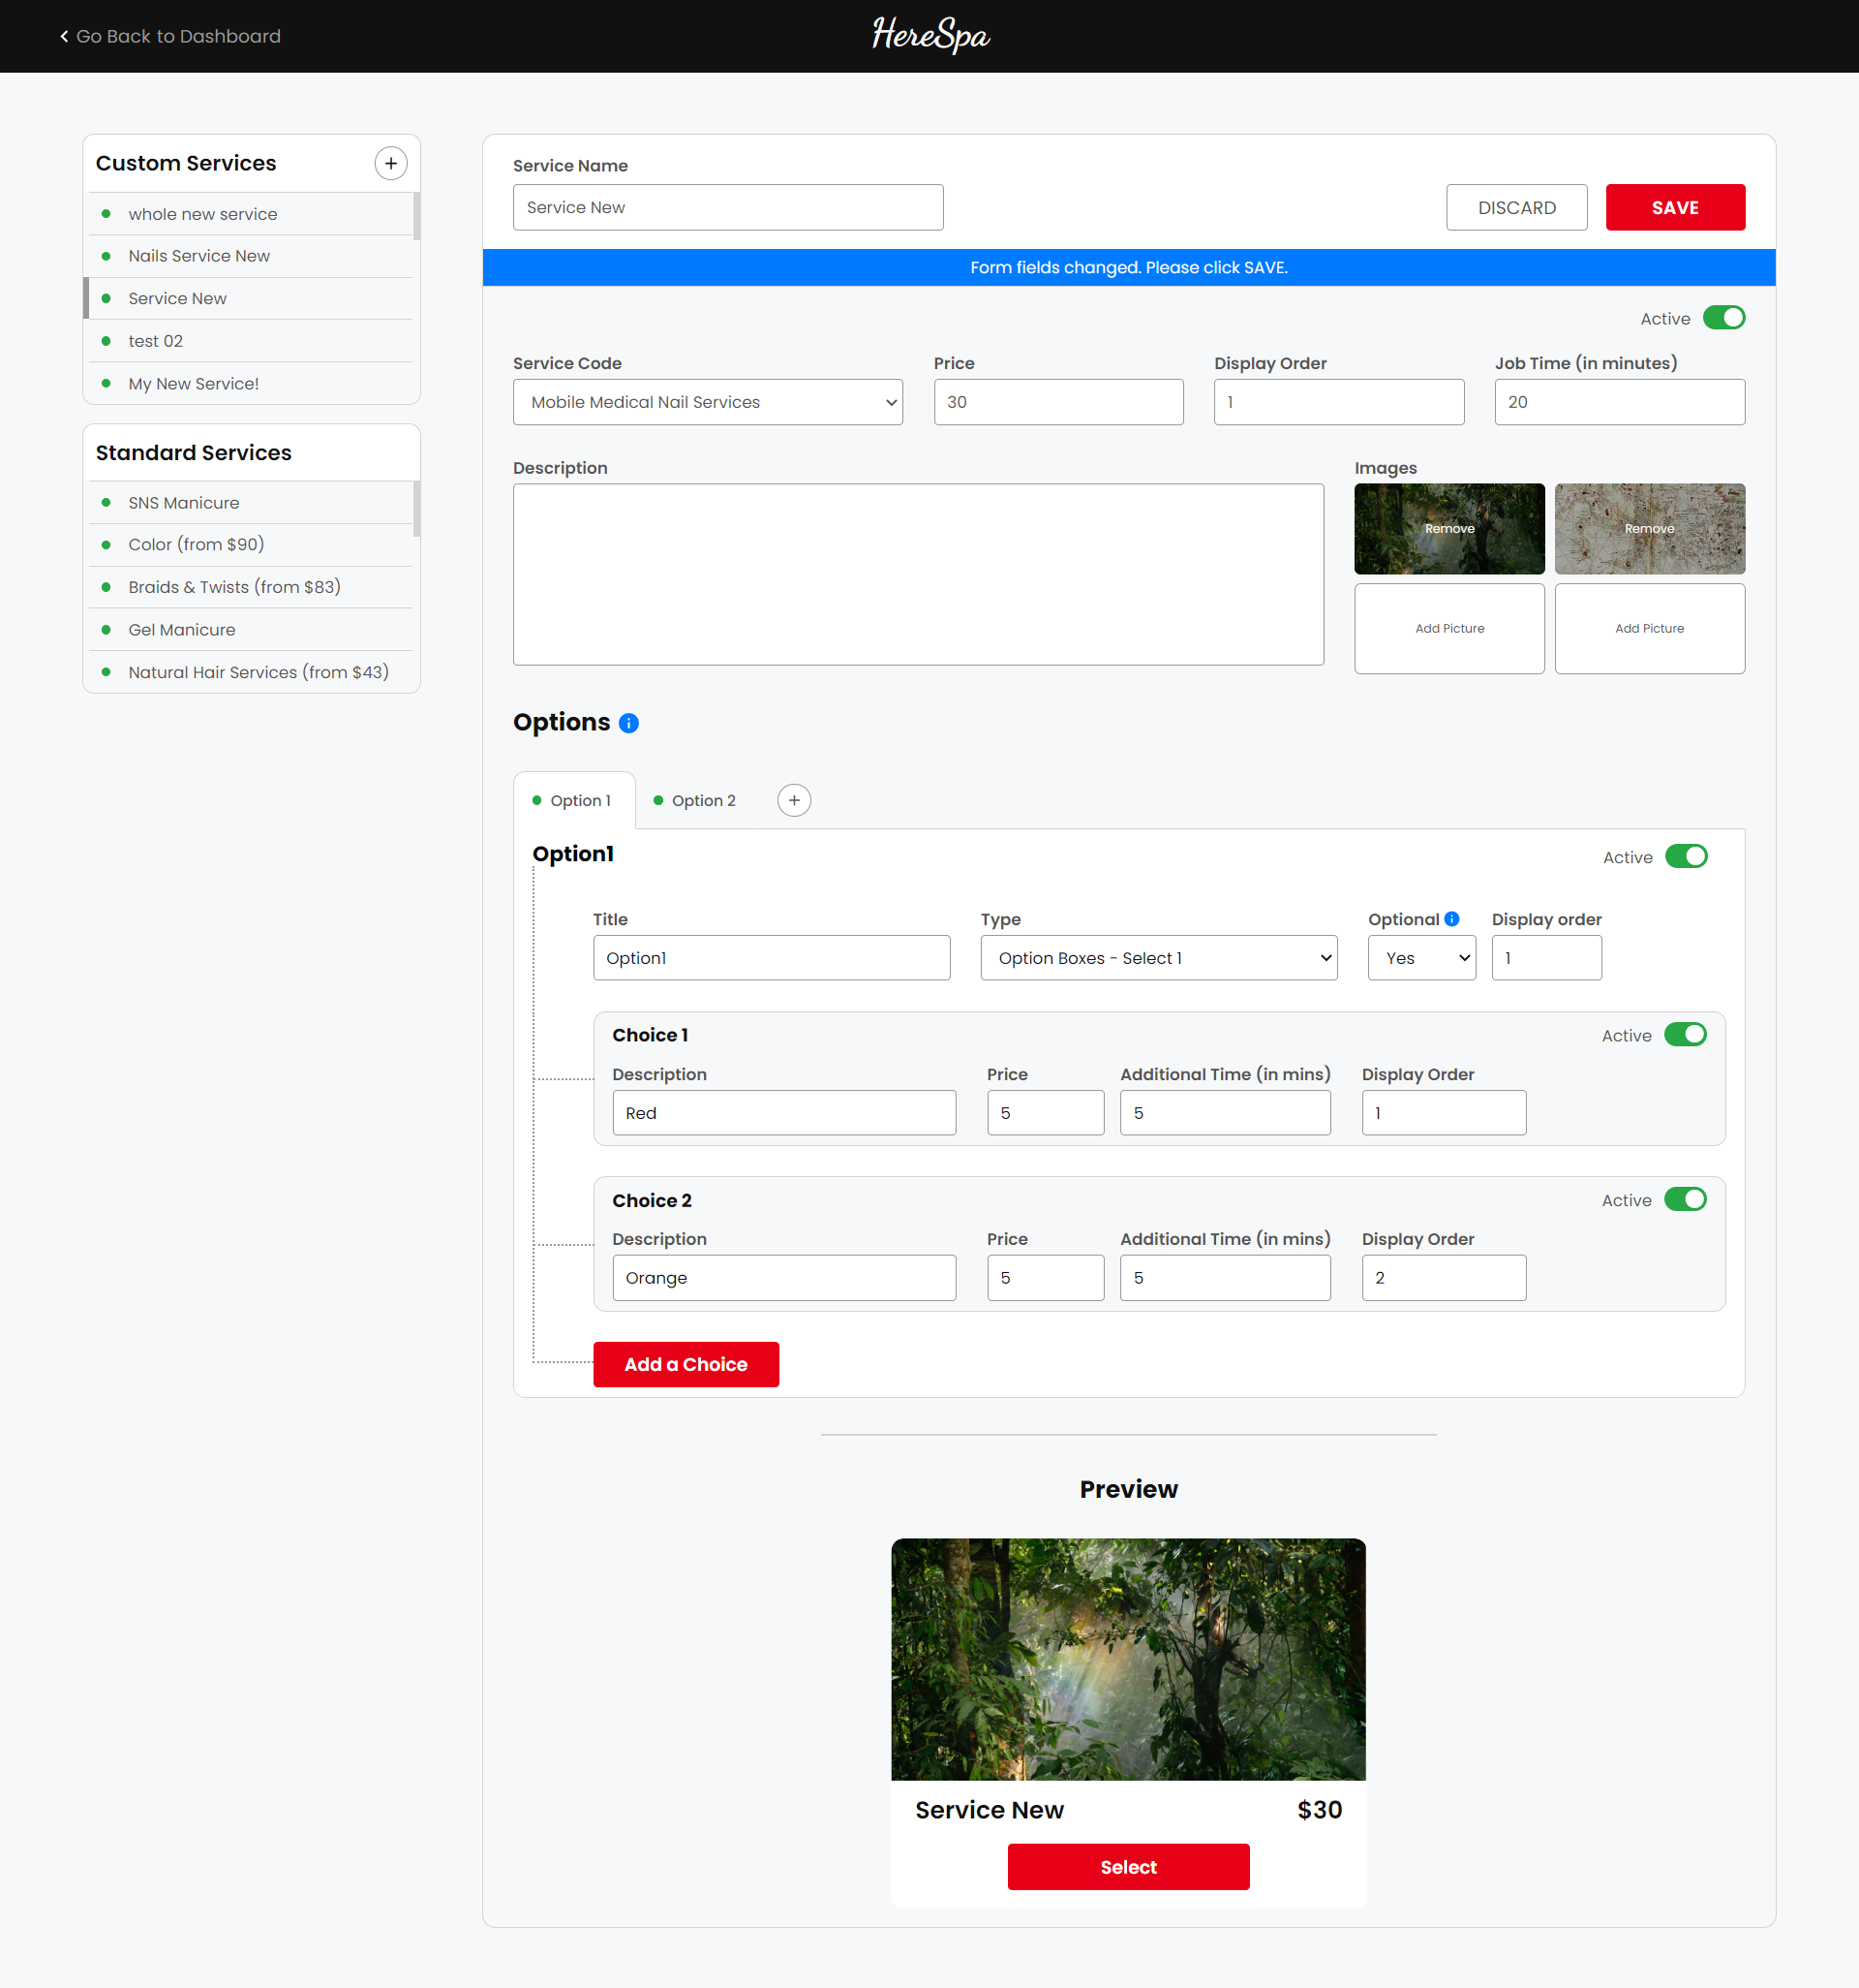
Task: Select 'whole new service' custom service
Action: point(250,214)
